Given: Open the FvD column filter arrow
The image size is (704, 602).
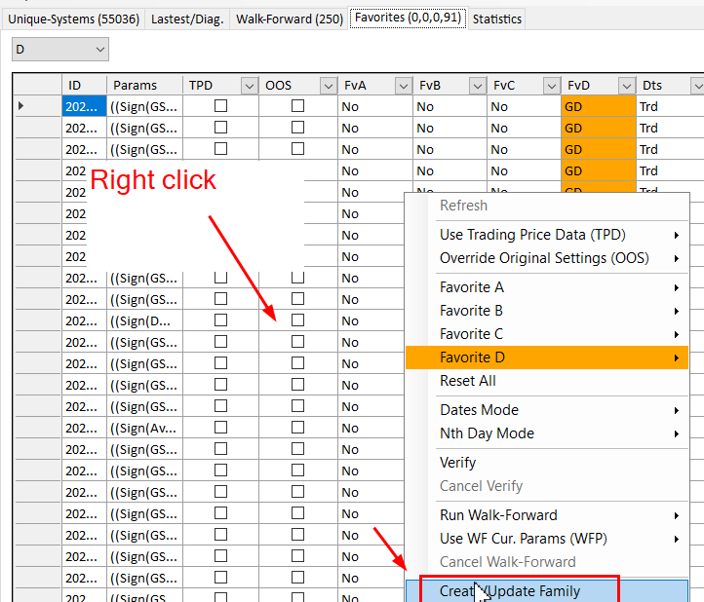Looking at the screenshot, I should [x=627, y=86].
